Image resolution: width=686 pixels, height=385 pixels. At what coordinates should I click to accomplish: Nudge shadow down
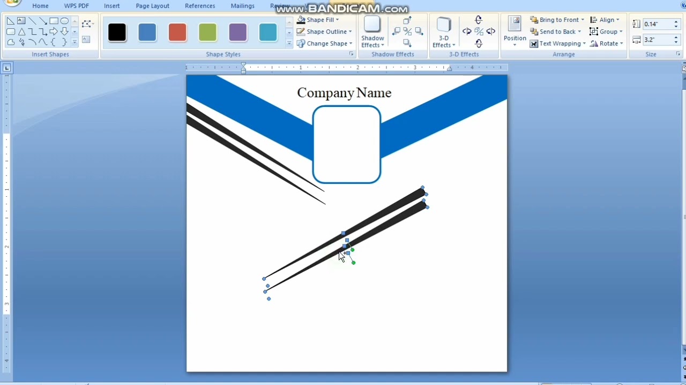[x=407, y=43]
